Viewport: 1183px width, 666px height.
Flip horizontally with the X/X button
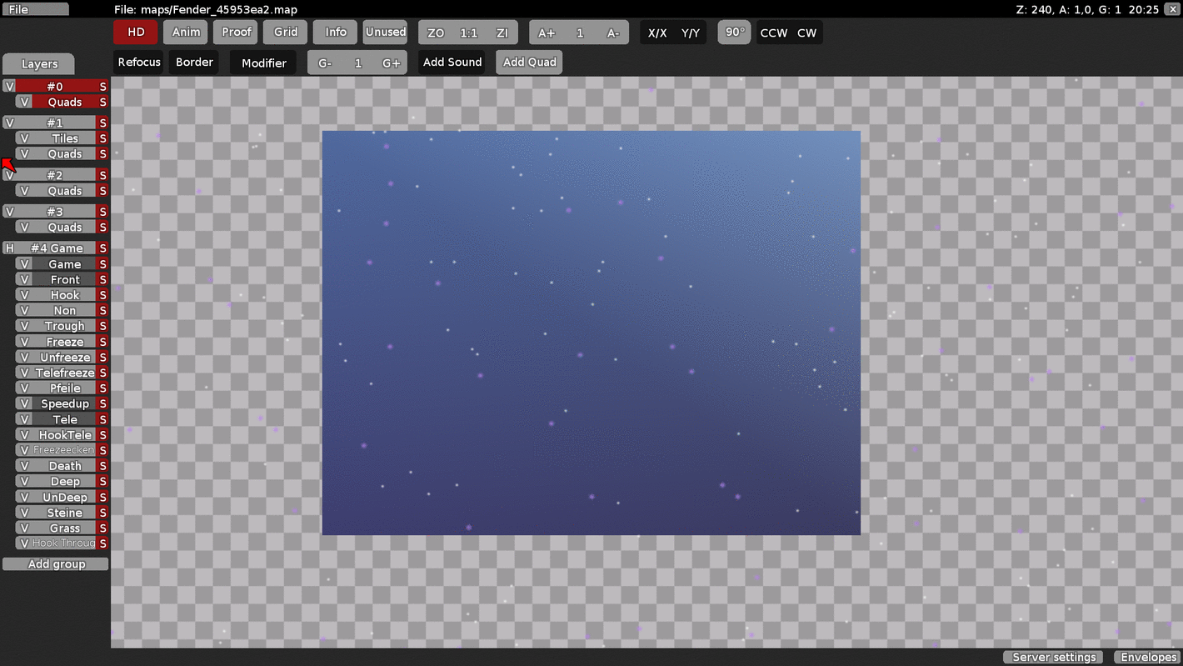click(x=657, y=33)
